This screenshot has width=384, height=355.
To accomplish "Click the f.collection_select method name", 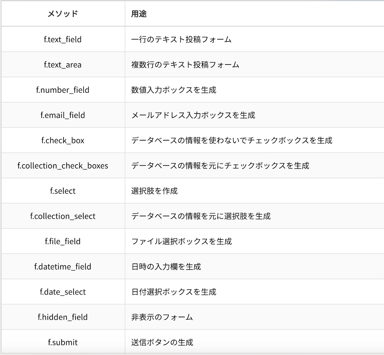I will [63, 216].
